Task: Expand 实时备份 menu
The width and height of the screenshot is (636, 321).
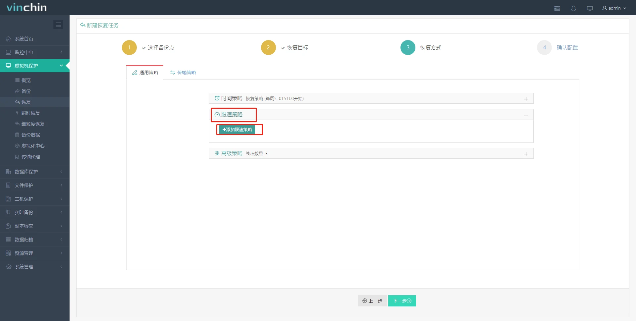Action: (x=35, y=212)
